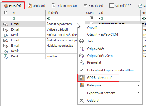146x106 pixels.
Task: Expand the Kategorie submenu arrow
Action: pos(138,85)
